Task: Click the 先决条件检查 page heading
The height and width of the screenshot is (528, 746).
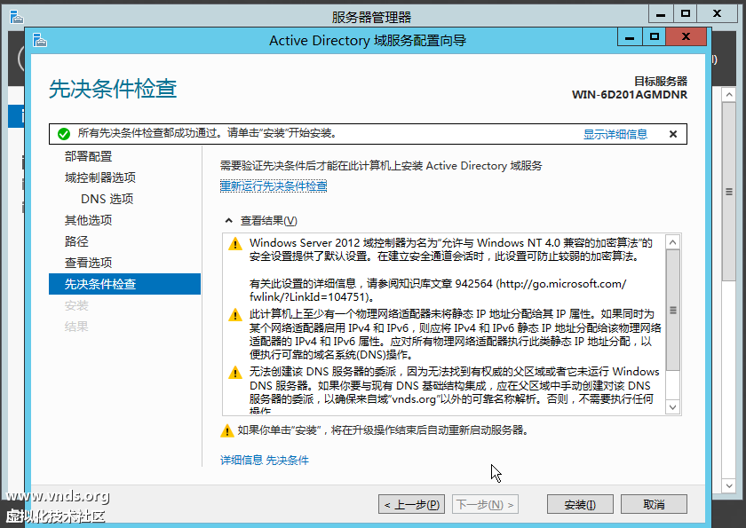Action: coord(113,89)
